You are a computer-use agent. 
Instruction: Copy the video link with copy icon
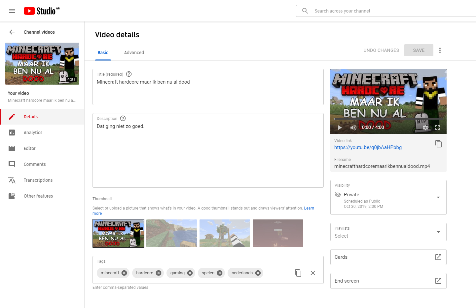(x=438, y=144)
